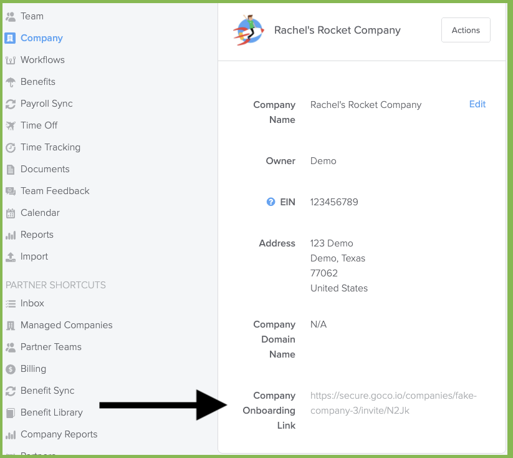513x458 pixels.
Task: Click the United States address line
Action: [339, 288]
